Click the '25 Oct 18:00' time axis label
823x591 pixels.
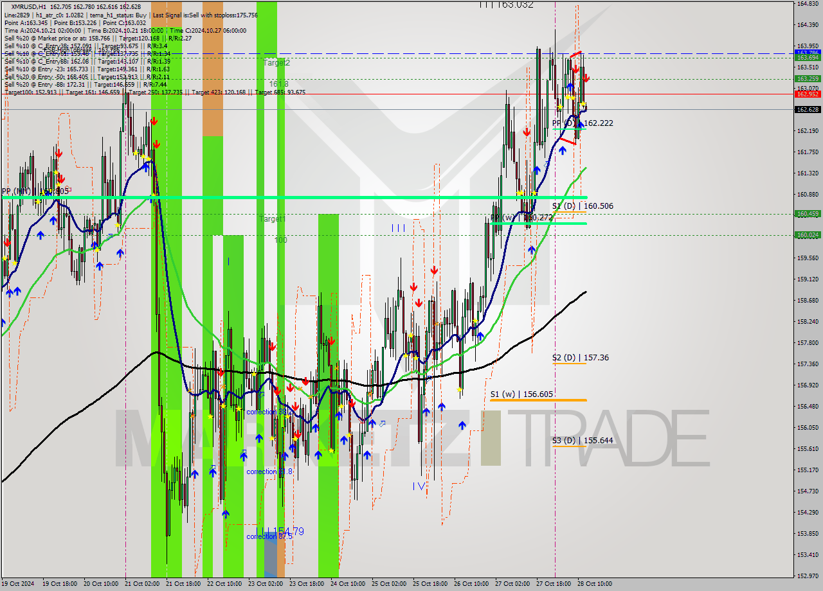(x=430, y=584)
